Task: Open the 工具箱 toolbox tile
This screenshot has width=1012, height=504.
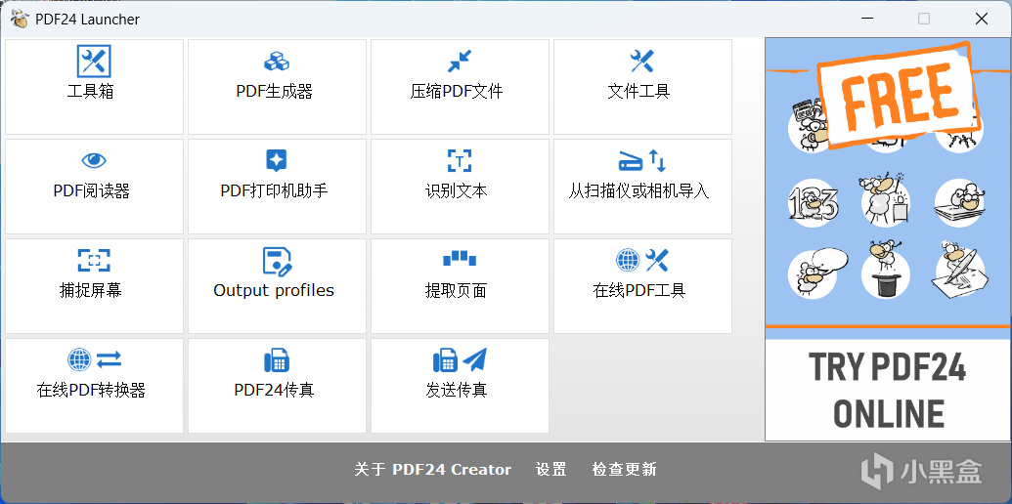Action: [x=94, y=87]
